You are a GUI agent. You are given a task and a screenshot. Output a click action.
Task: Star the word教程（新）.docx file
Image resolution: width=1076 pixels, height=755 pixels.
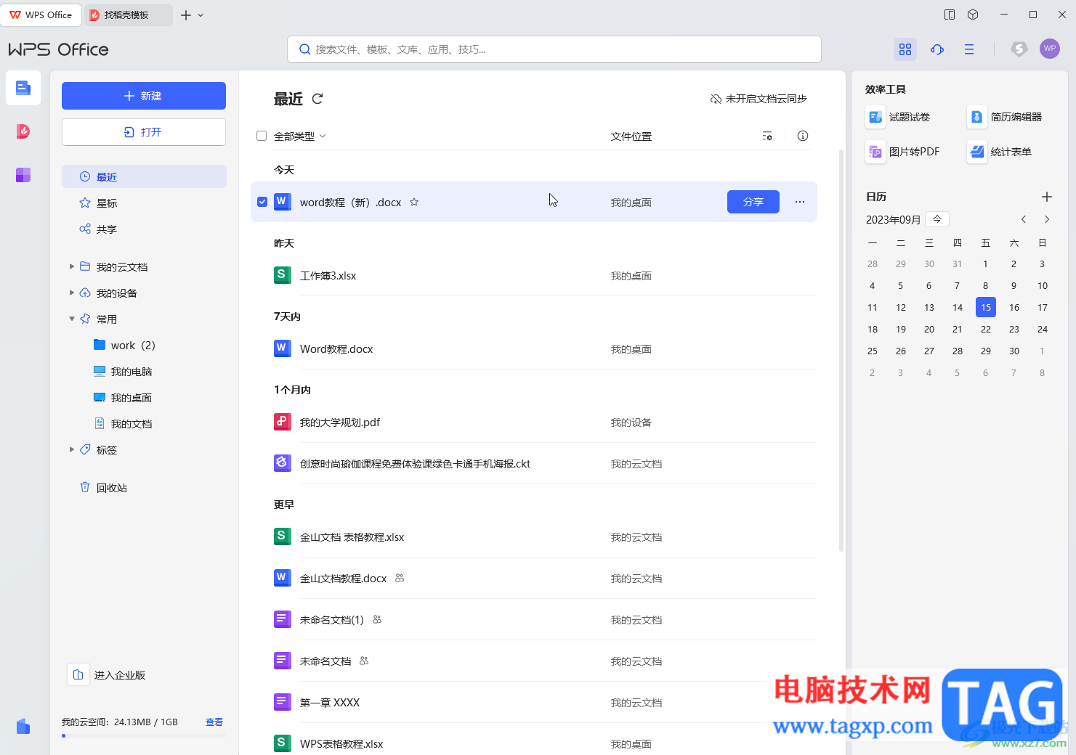coord(414,202)
